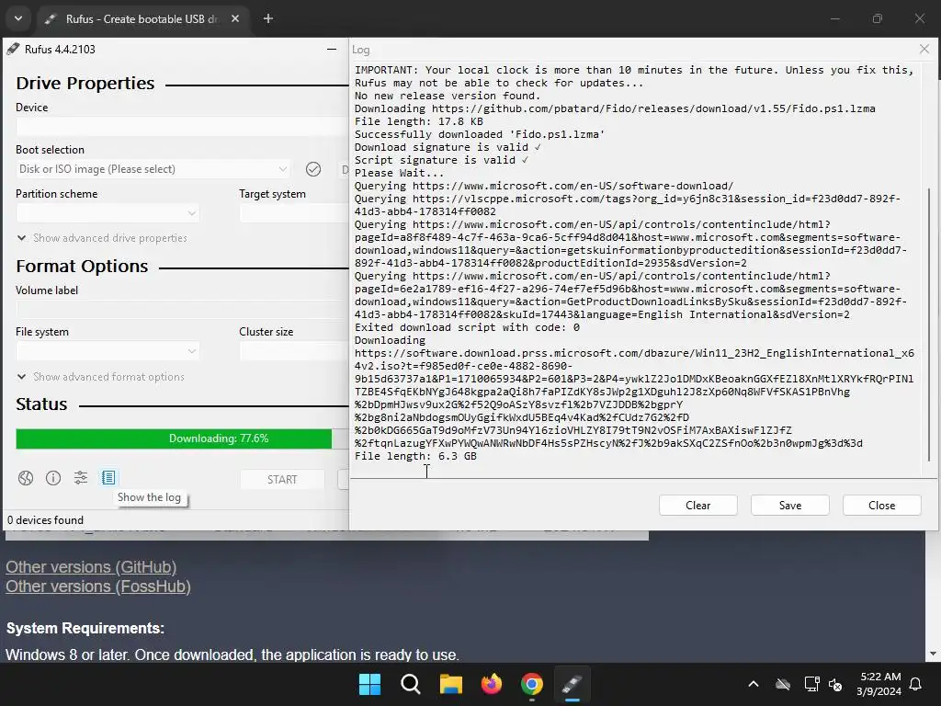941x706 pixels.
Task: Open Rufus application settings sliders icon
Action: click(81, 478)
